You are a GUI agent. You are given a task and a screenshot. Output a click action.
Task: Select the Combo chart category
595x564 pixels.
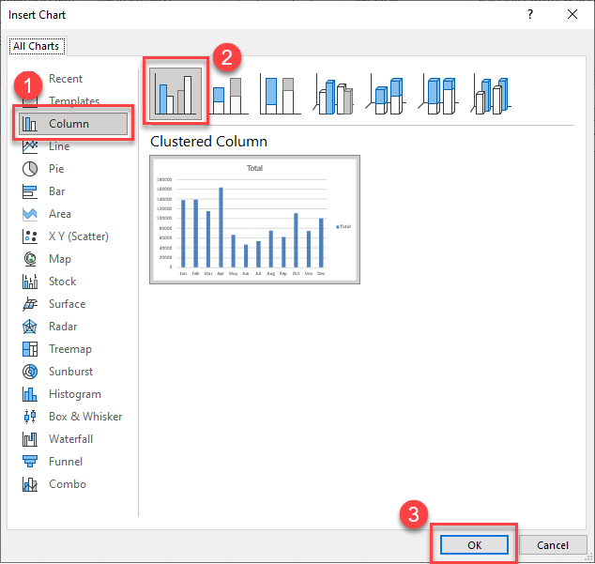tap(67, 484)
